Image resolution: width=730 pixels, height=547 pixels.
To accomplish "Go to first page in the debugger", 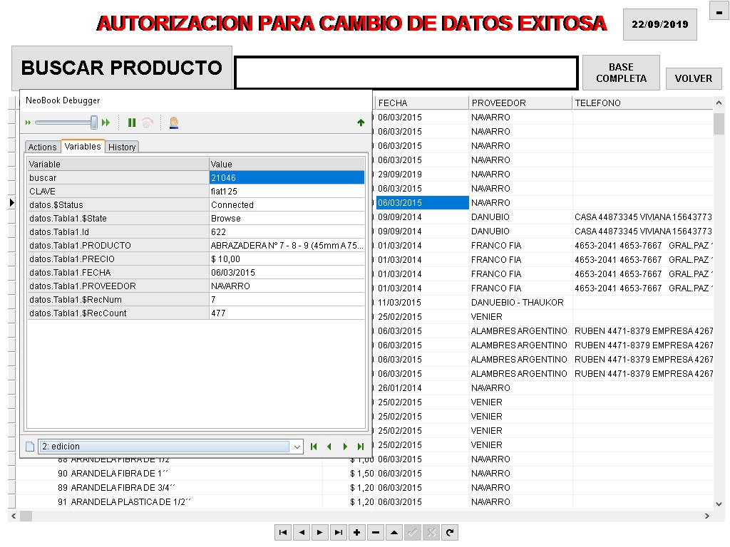I will point(314,447).
